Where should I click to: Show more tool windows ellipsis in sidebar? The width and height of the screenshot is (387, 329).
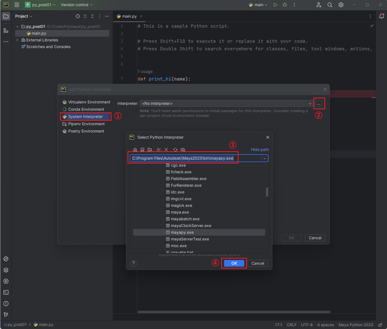point(6,42)
